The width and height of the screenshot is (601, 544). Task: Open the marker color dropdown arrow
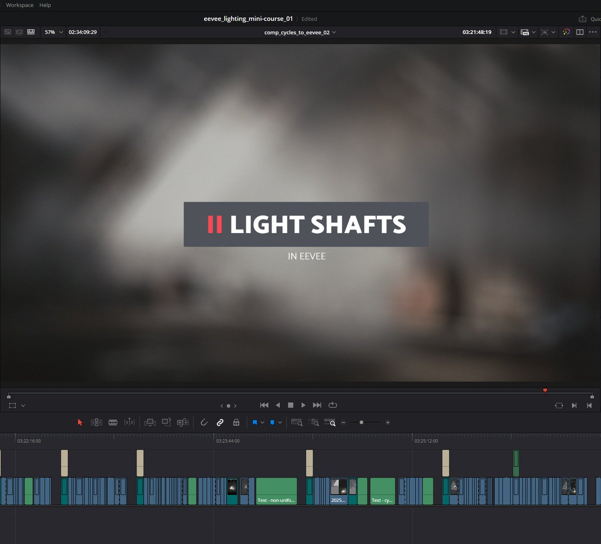[x=280, y=423]
